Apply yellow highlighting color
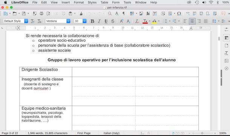The width and height of the screenshot is (230, 136). point(154,21)
